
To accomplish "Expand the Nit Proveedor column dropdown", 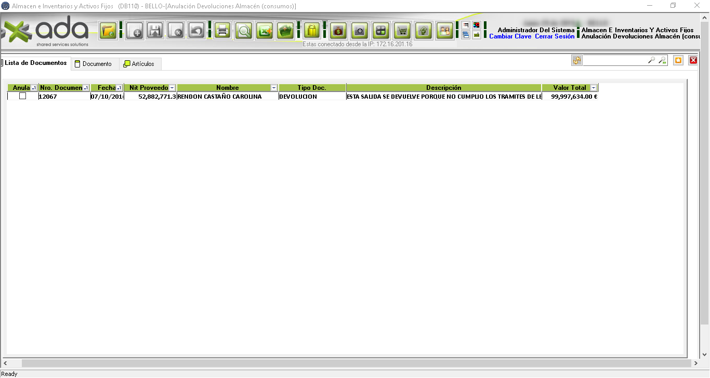I will click(x=172, y=88).
